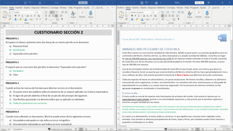Image resolution: width=233 pixels, height=131 pixels.
Task: Open font size 11 dropdown in right window
Action: (158, 12)
